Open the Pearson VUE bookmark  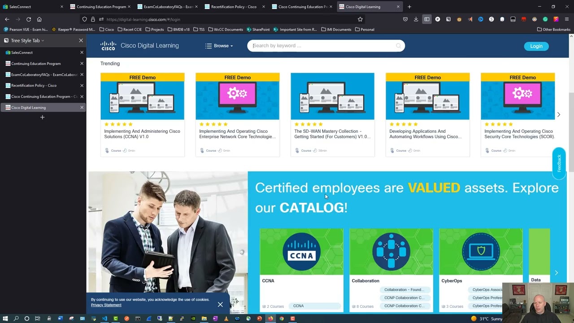[26, 30]
